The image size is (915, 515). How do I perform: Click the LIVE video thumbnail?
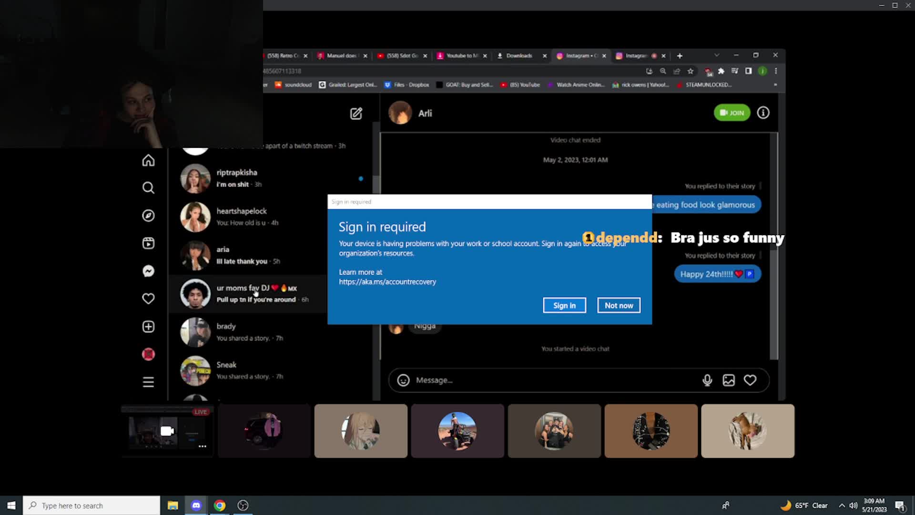(167, 431)
